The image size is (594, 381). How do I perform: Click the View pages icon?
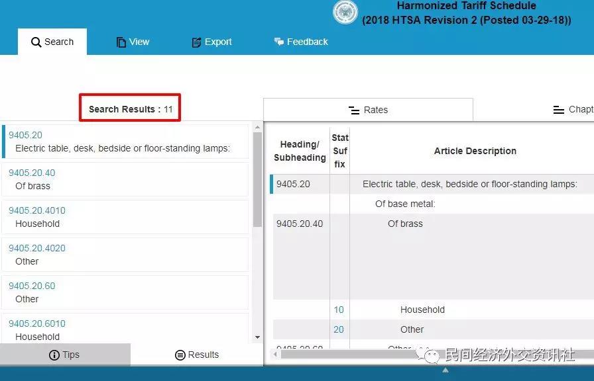coord(121,42)
